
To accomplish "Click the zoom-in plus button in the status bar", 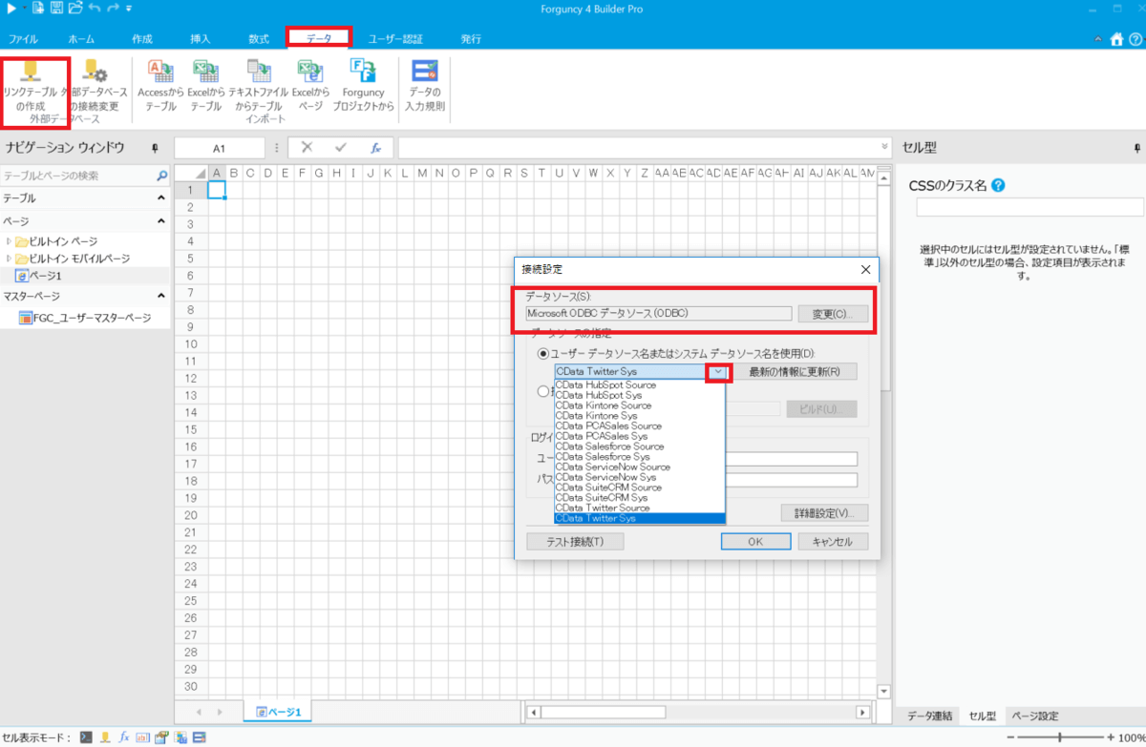I will click(1110, 738).
